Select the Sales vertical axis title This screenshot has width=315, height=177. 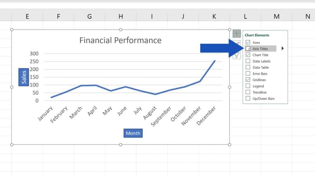click(x=23, y=77)
